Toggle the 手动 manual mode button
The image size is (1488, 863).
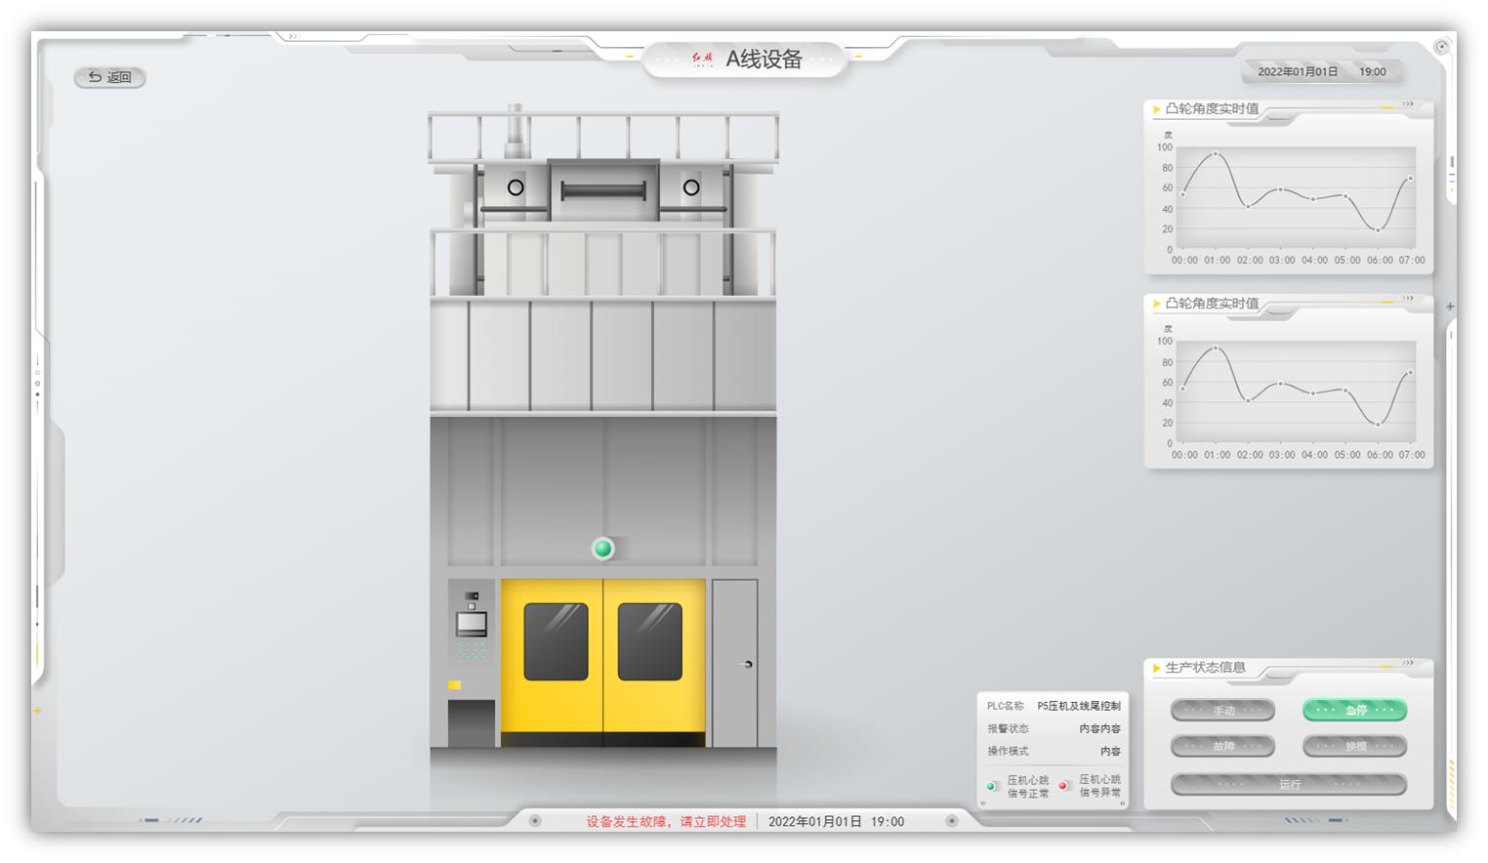(1222, 711)
